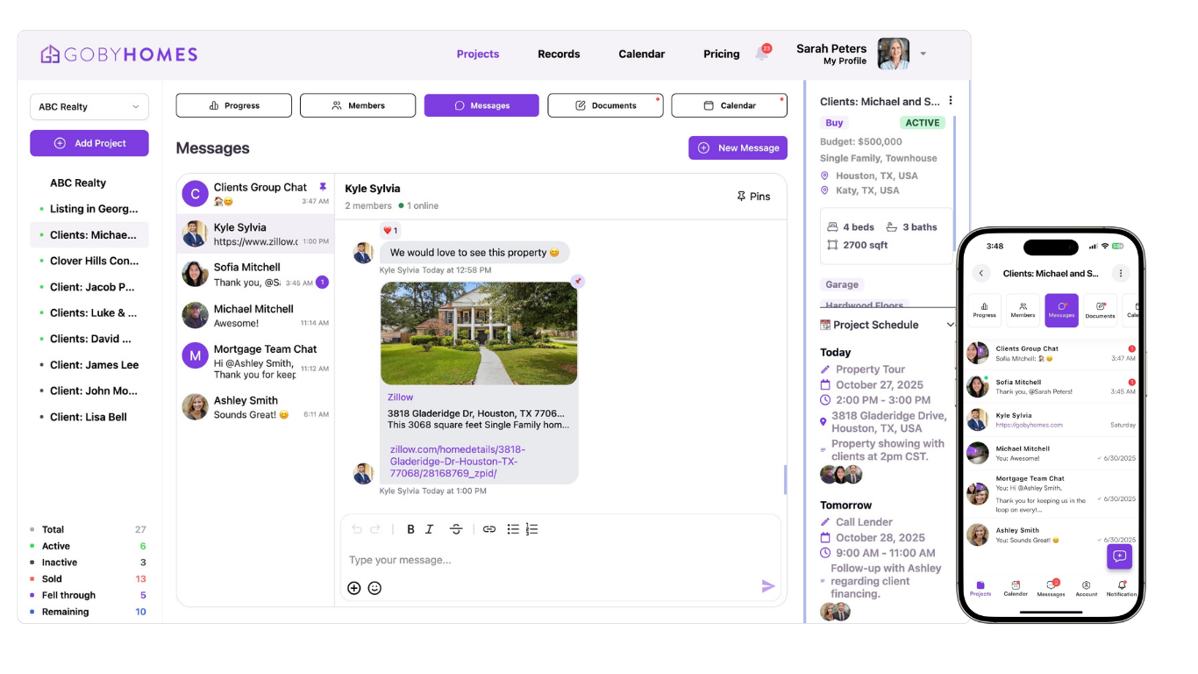Click the Type your message field
This screenshot has height=674, width=1198.
(x=560, y=560)
